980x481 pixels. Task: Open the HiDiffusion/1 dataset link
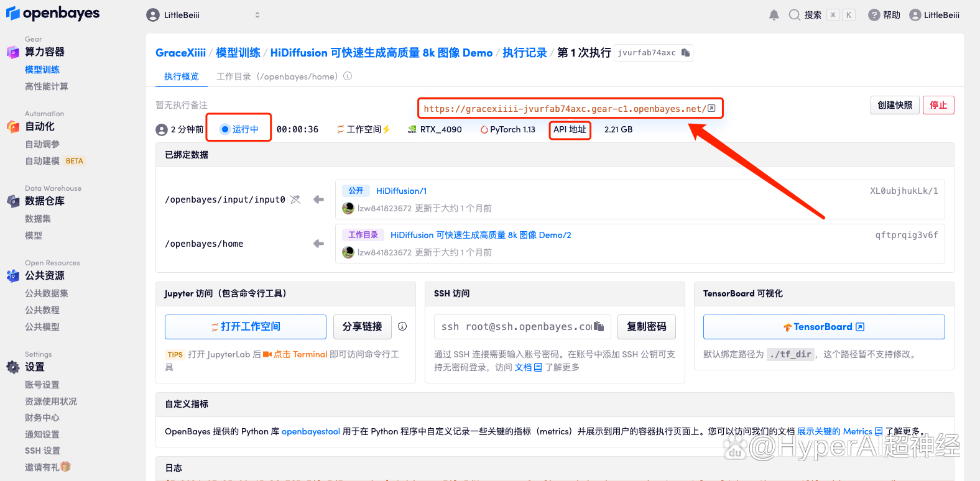[402, 191]
